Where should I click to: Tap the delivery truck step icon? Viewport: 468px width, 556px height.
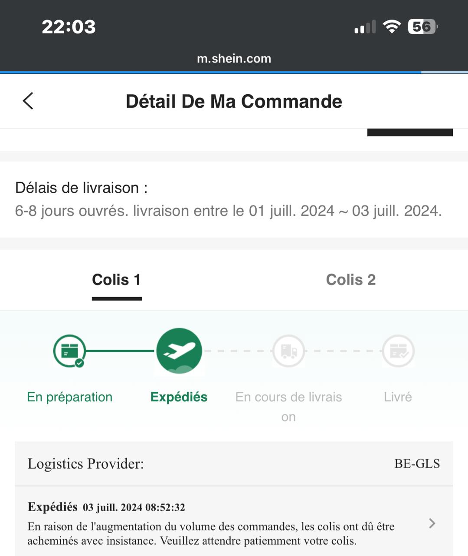(289, 351)
